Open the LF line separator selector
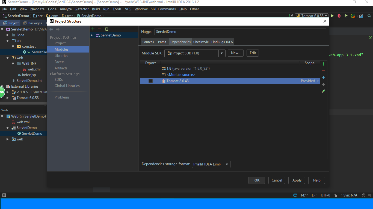Viewport: 373px width, 209px height. [314, 195]
